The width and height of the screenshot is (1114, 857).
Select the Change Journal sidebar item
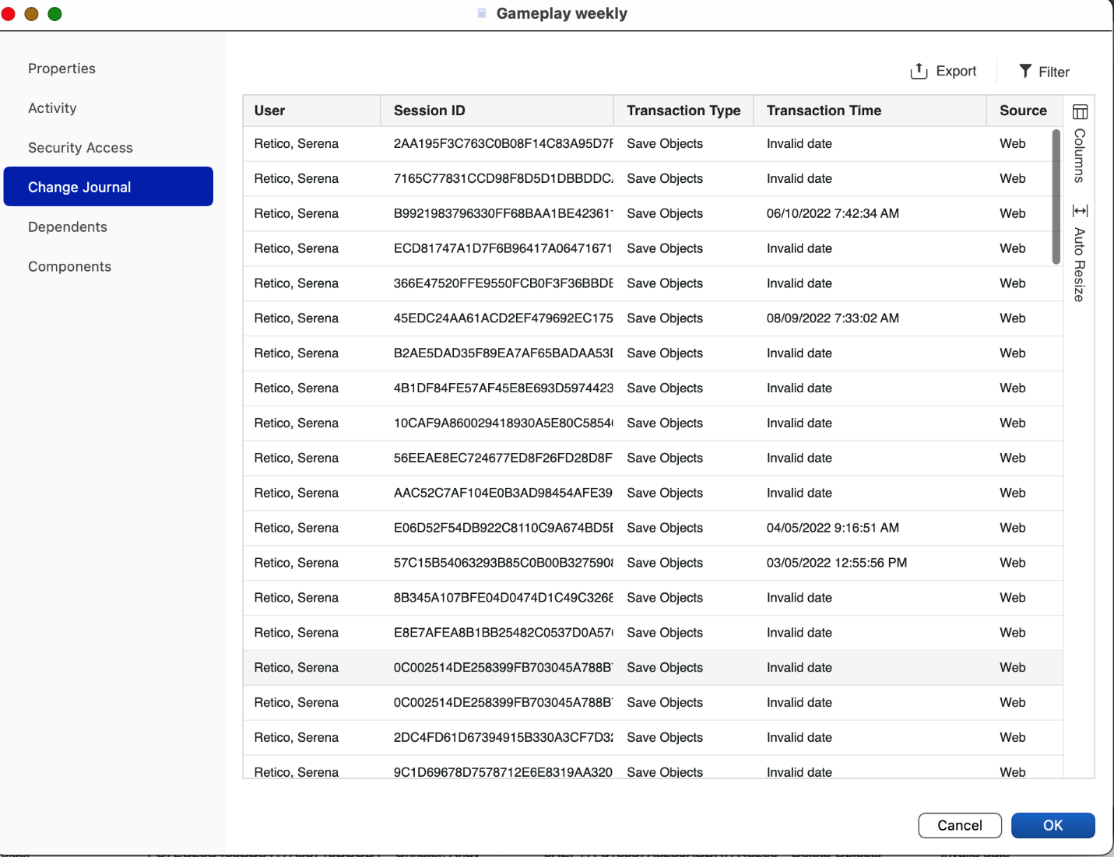[x=108, y=187]
